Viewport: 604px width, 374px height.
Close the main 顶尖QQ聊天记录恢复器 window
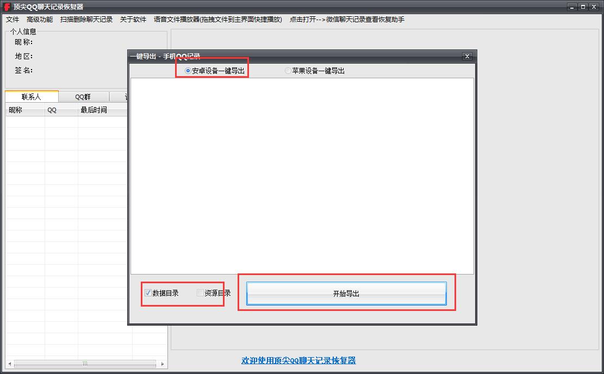click(x=594, y=7)
